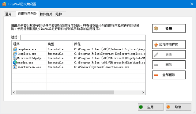Click the 更改 label to modify the entry

(x=169, y=55)
